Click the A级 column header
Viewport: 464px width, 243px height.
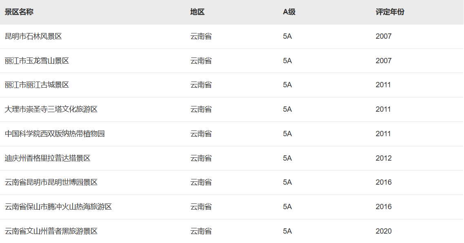(x=289, y=12)
